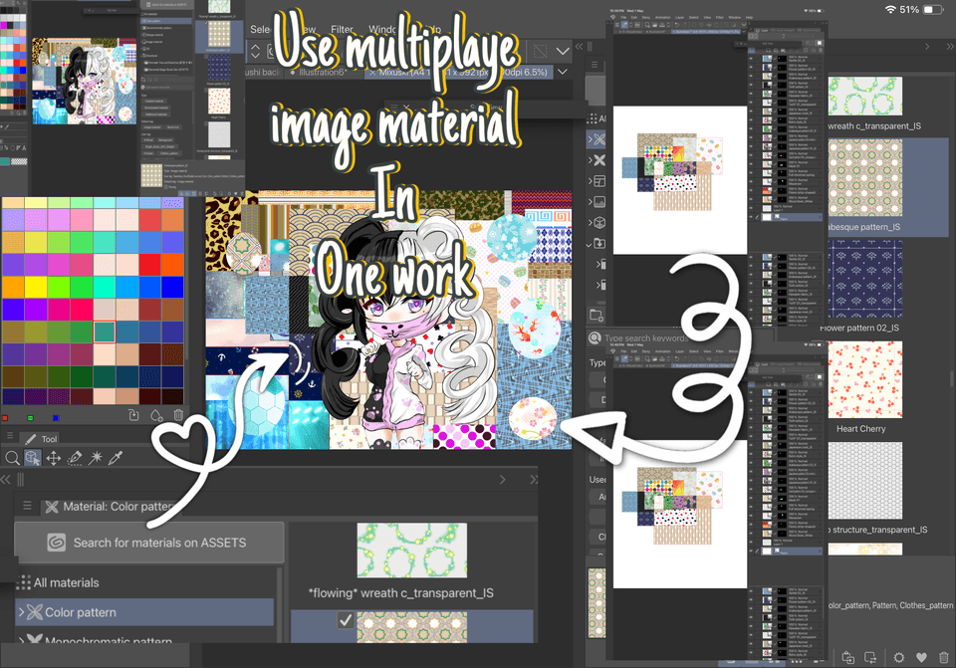Click the Search for materials on ASSETS button
Viewport: 956px width, 668px height.
[149, 543]
